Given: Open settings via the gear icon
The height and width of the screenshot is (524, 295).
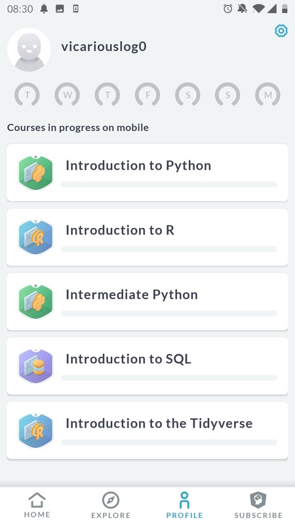Looking at the screenshot, I should pyautogui.click(x=281, y=31).
